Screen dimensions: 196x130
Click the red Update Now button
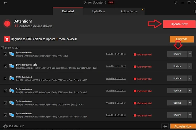click(179, 24)
